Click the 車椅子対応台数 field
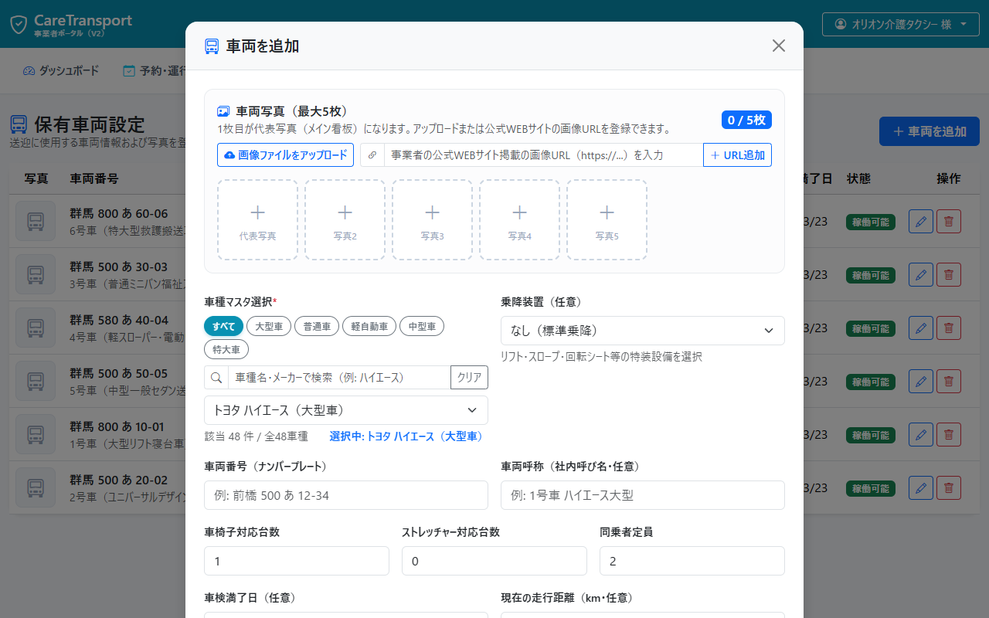Viewport: 989px width, 618px height. pos(297,561)
